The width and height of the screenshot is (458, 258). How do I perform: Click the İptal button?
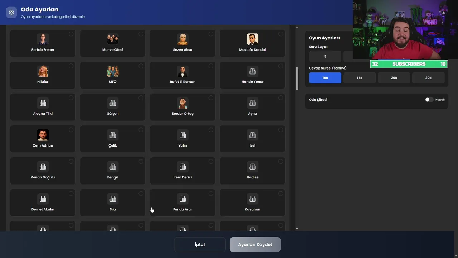point(200,244)
